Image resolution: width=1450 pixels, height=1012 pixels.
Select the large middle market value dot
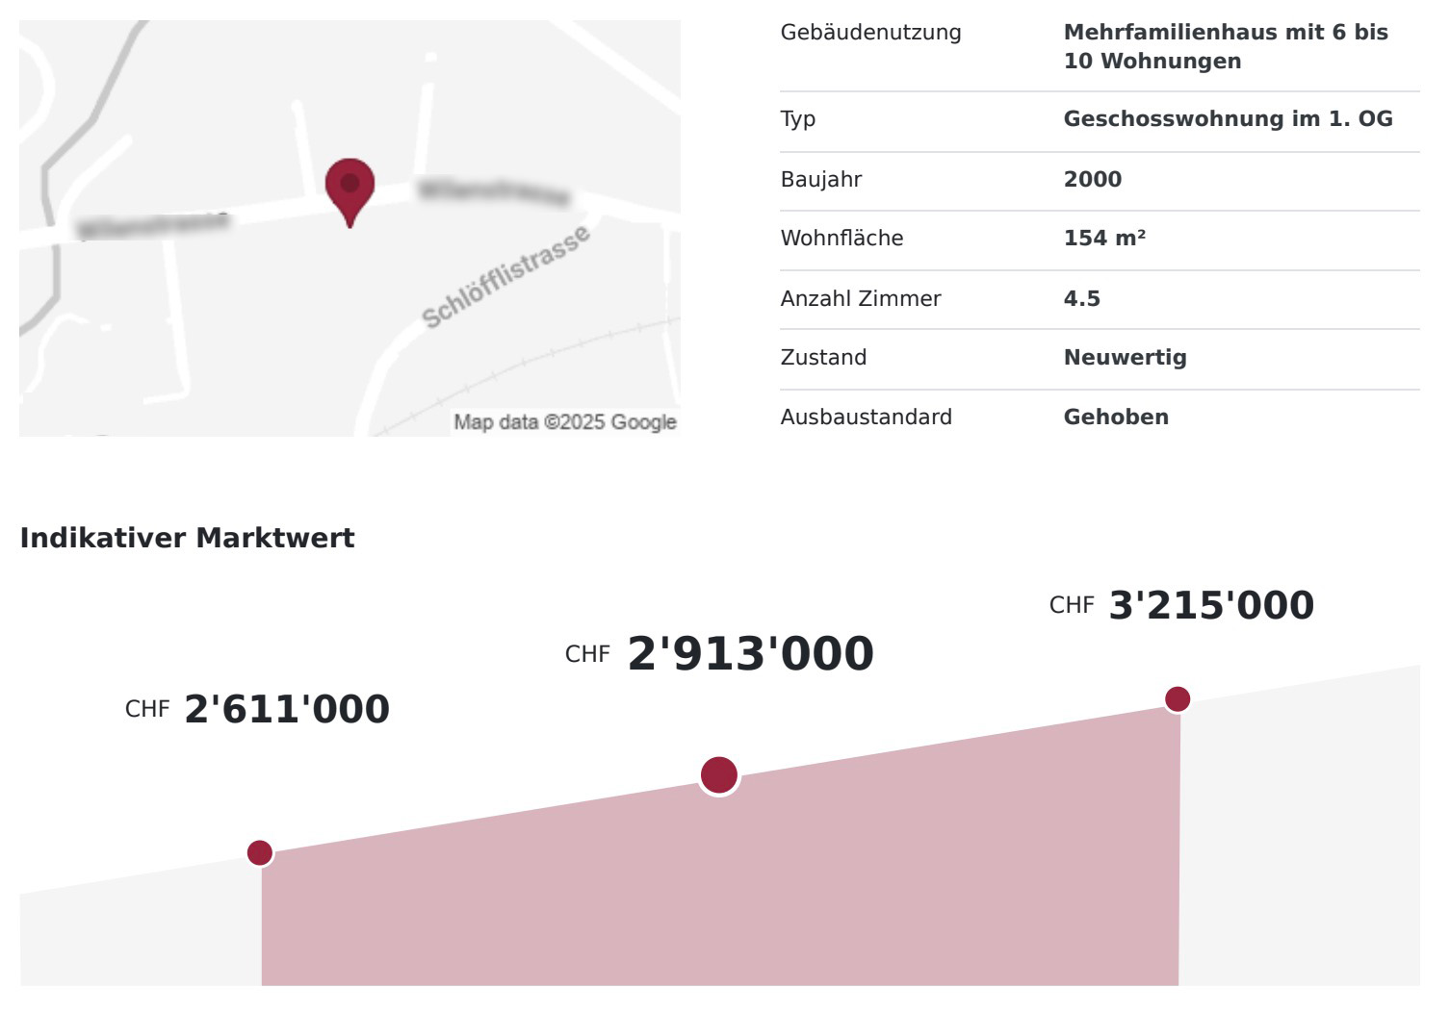[x=718, y=774]
